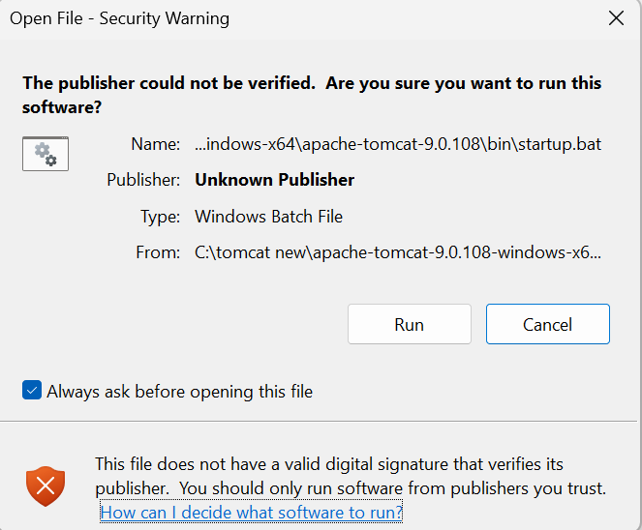642x530 pixels.
Task: Open 'How can I decide what software to run?' link
Action: pyautogui.click(x=251, y=512)
